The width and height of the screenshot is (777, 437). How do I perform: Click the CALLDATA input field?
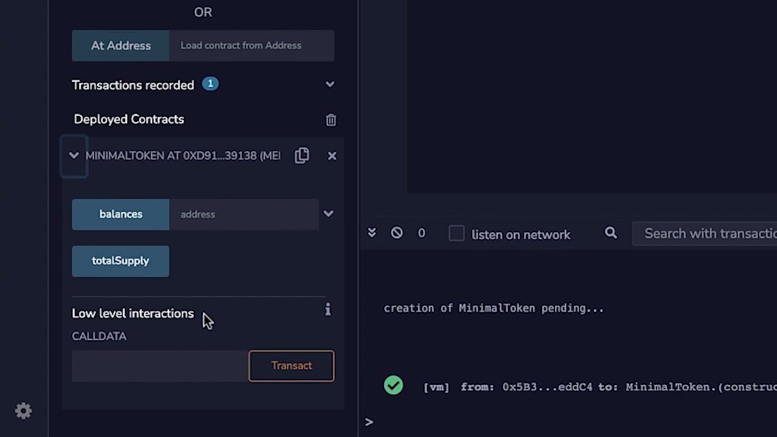[160, 366]
